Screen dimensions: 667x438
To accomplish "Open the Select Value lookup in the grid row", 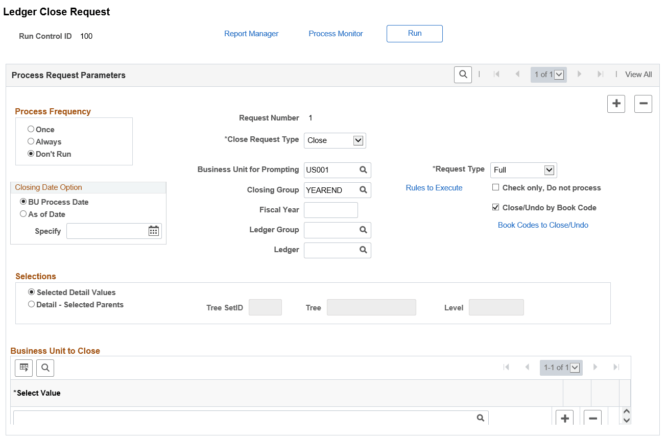I will pos(481,418).
